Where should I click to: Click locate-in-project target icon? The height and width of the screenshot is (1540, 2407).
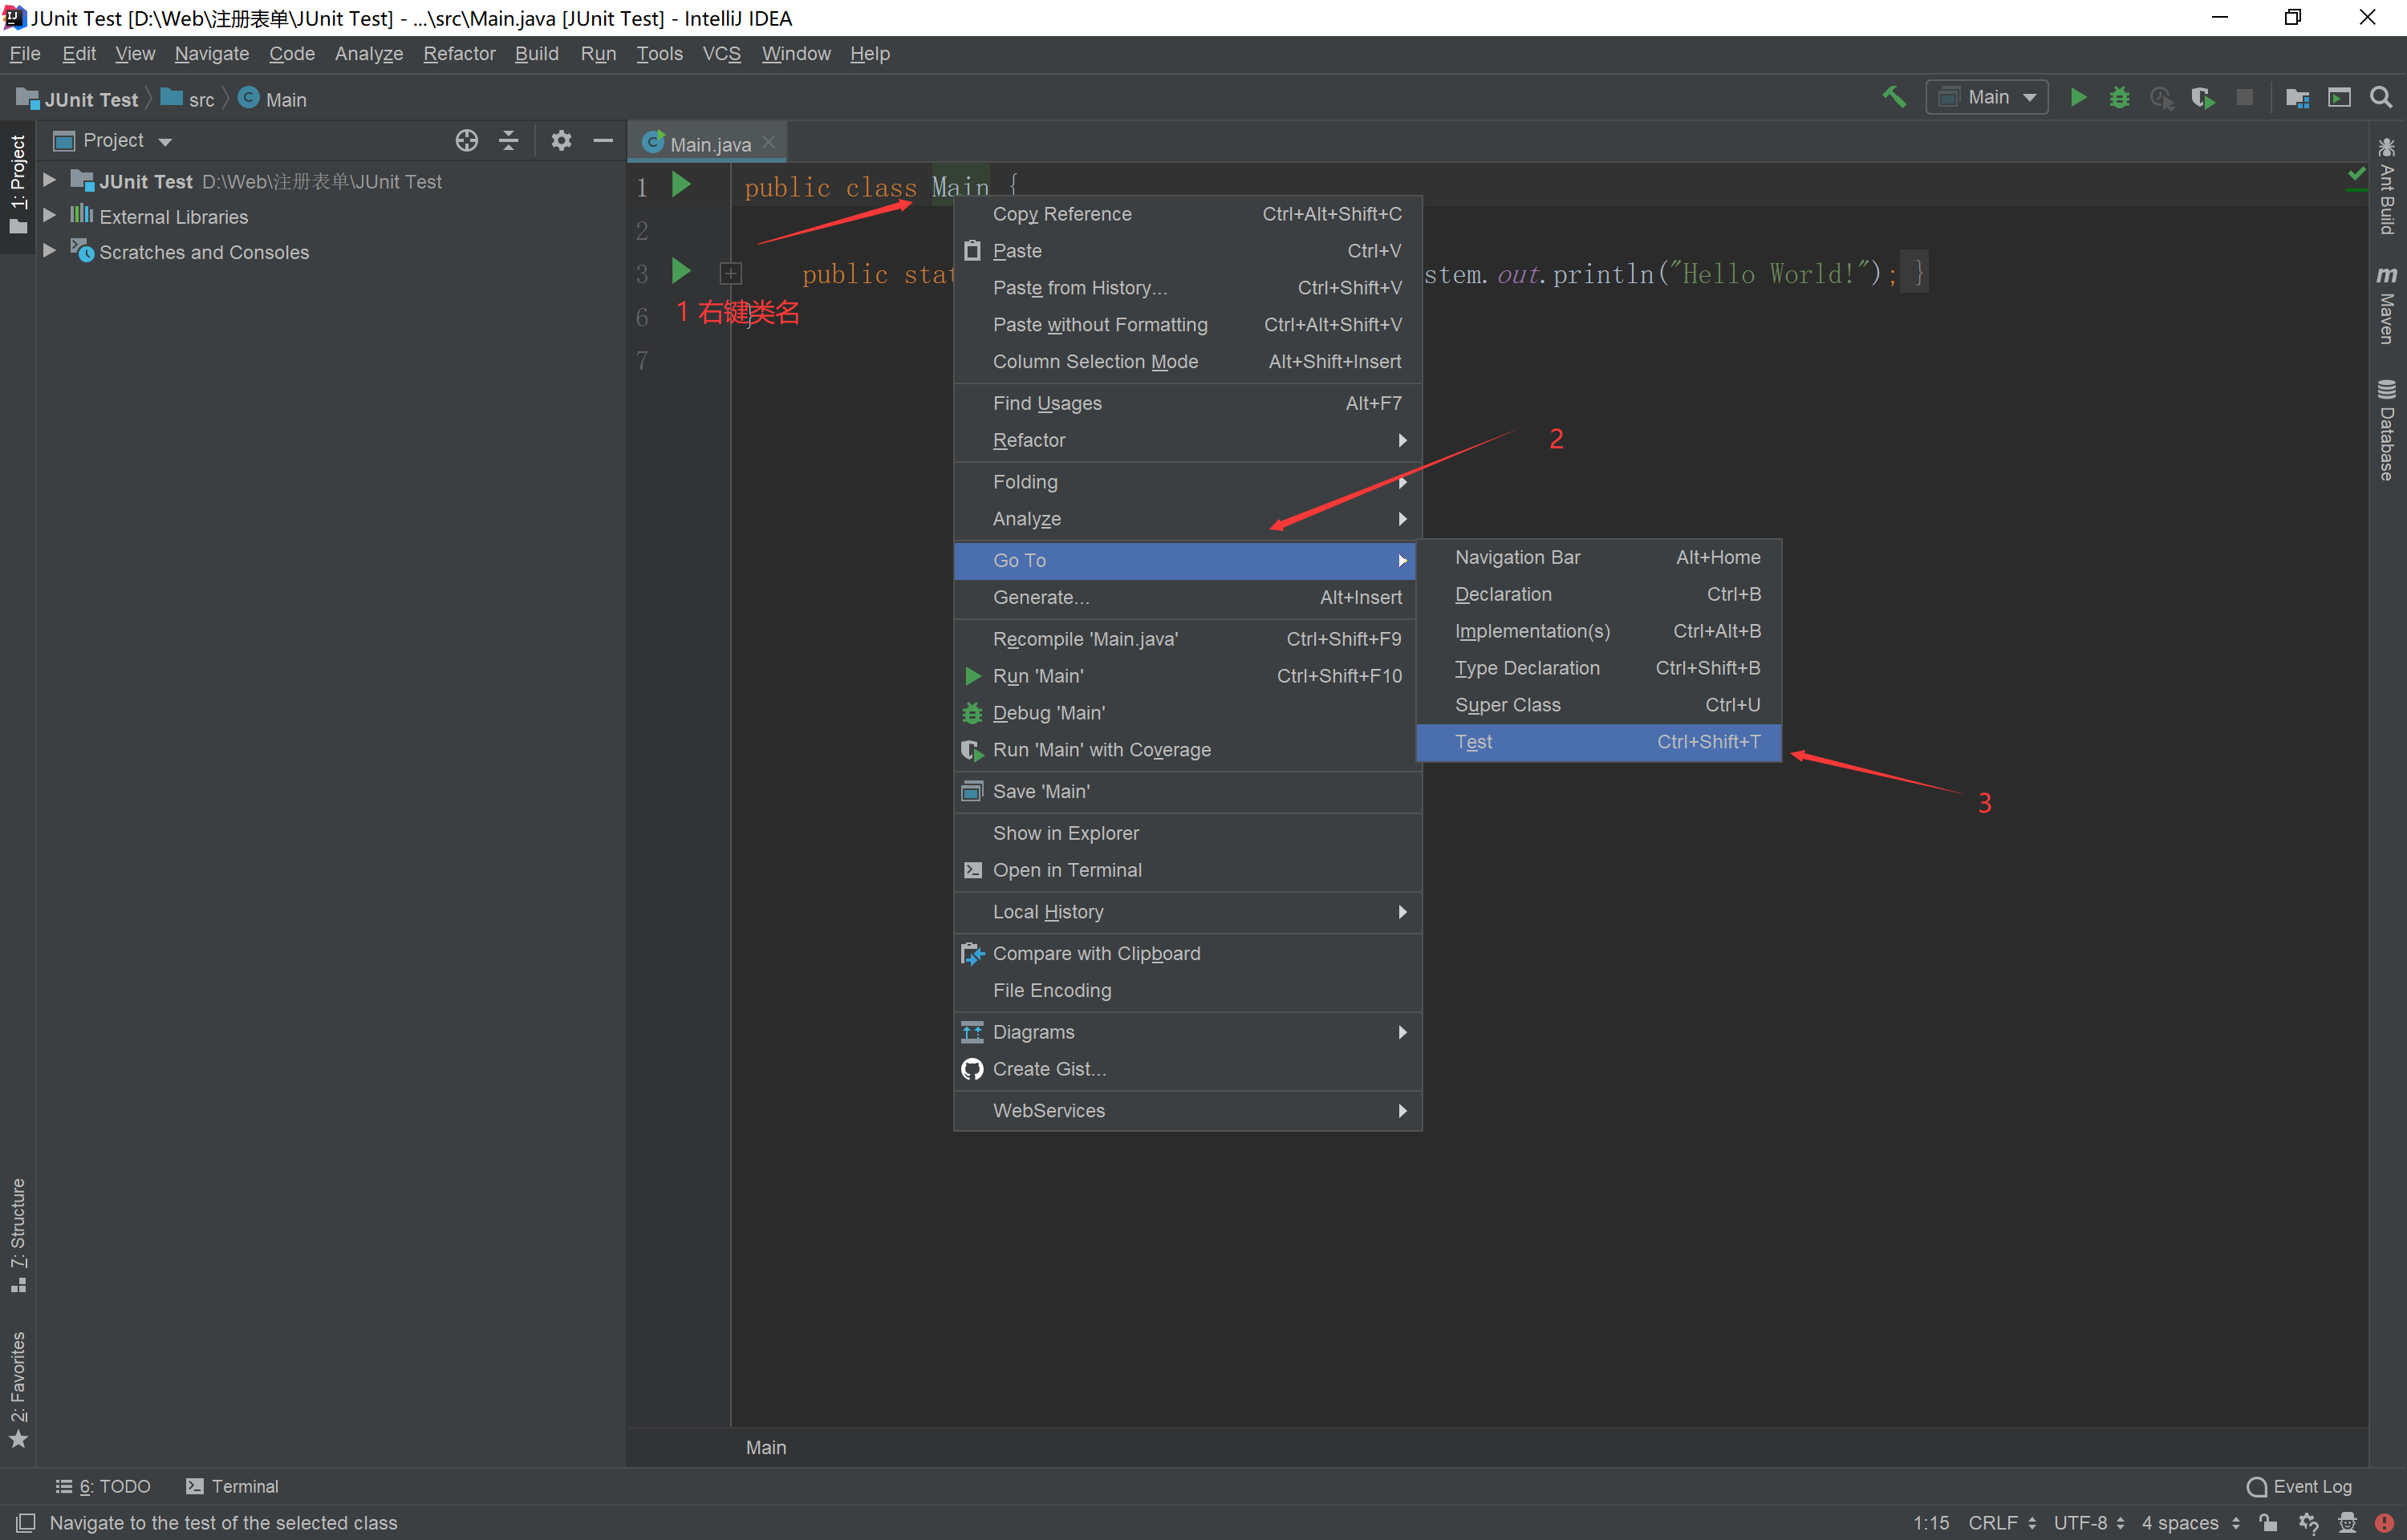(466, 141)
